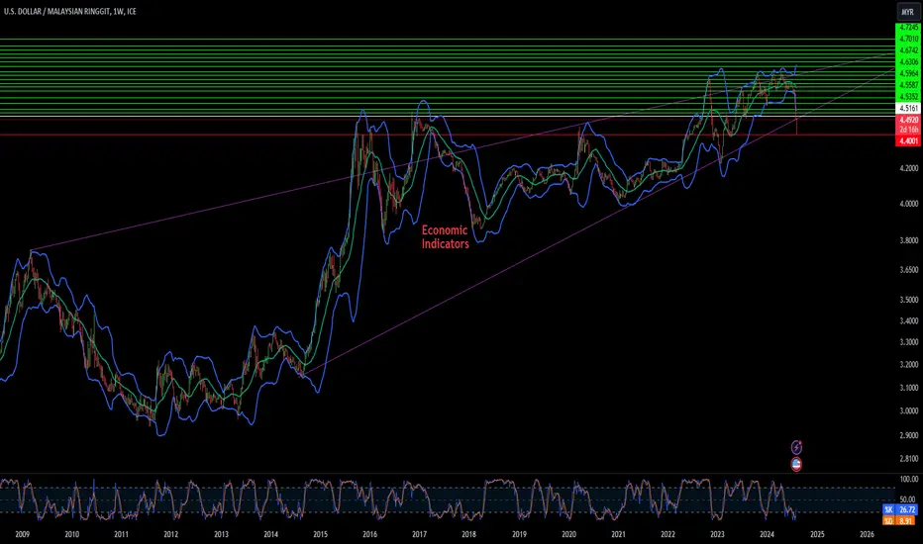Screen dimensions: 923x544
Task: Click the white 4.5161 price label
Action: point(908,108)
